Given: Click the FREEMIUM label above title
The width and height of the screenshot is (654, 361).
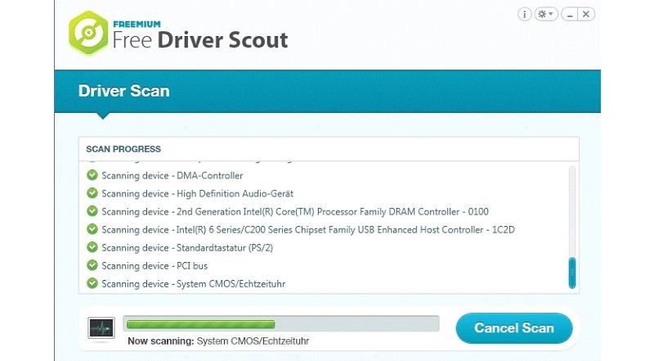Looking at the screenshot, I should [137, 25].
